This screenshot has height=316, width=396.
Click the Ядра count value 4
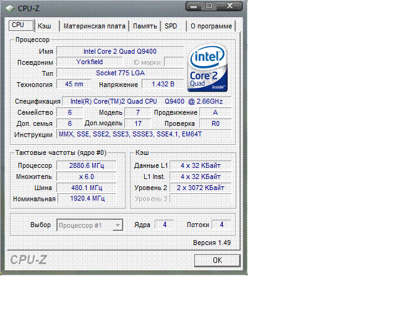tap(165, 225)
